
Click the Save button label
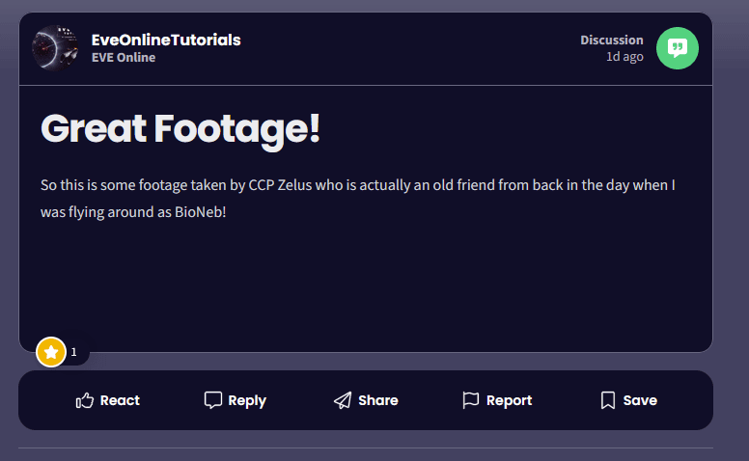point(640,400)
